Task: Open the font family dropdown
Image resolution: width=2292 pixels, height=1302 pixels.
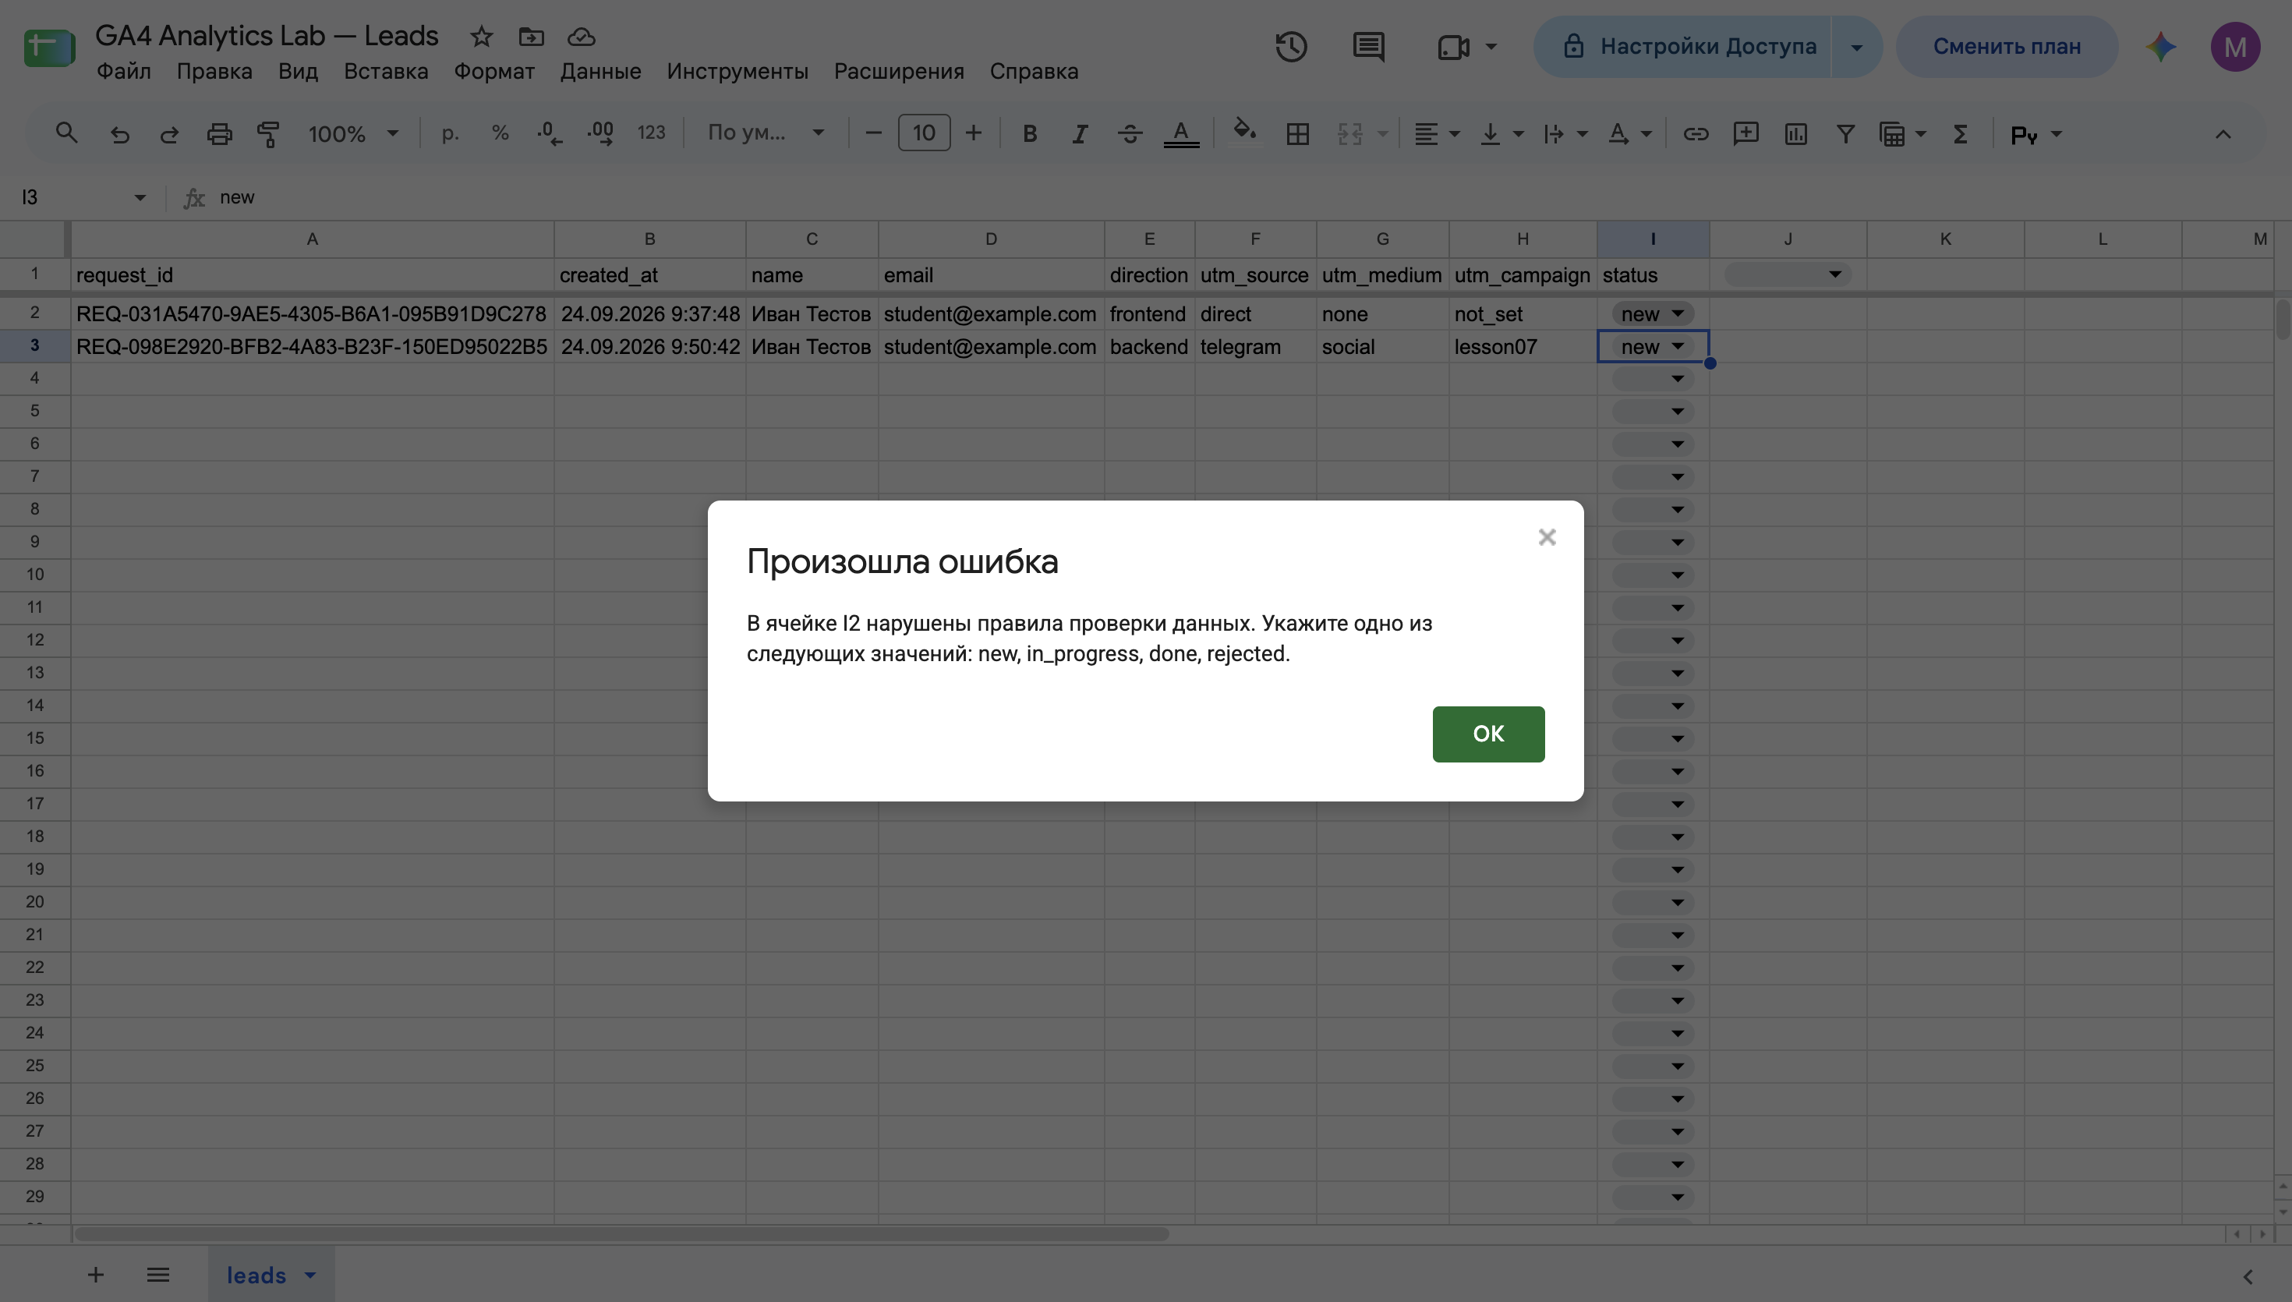Action: 766,133
